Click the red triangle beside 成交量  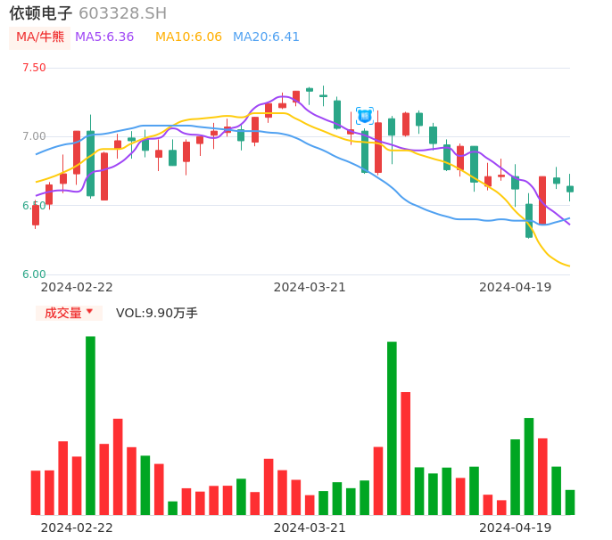point(89,312)
